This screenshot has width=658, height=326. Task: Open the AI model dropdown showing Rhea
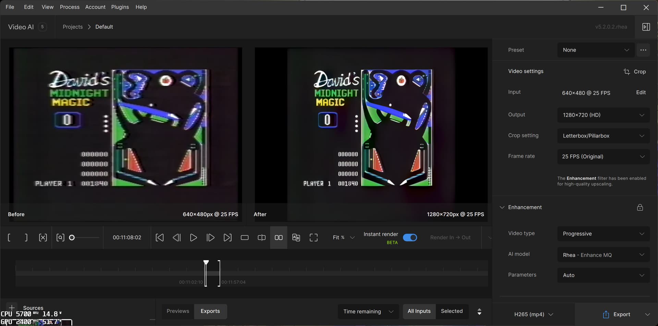[x=603, y=254]
